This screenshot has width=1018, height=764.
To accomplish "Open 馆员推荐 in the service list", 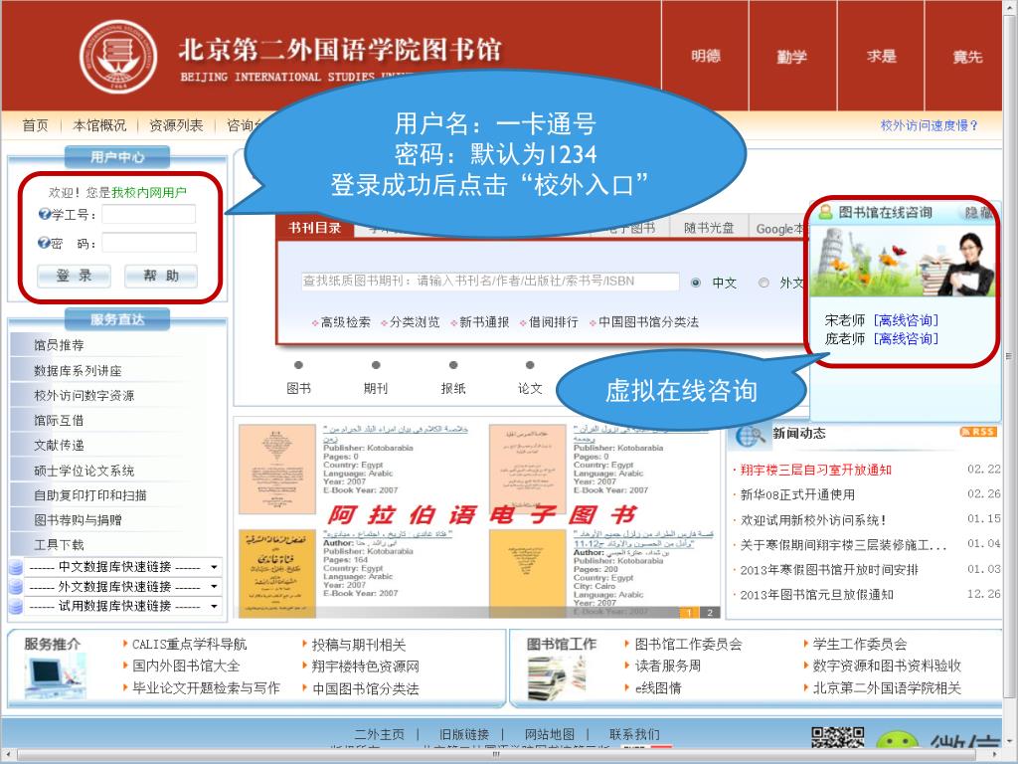I will point(59,345).
